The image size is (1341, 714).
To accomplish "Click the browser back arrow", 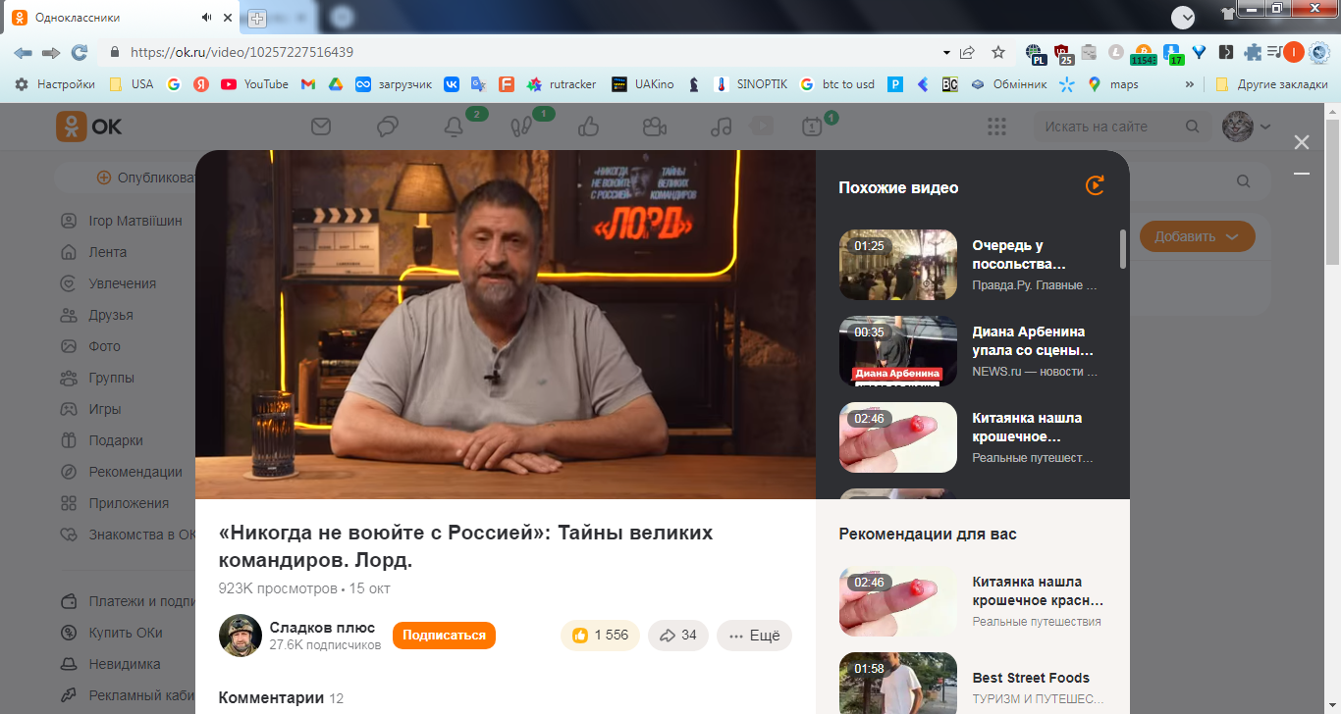I will click(23, 52).
